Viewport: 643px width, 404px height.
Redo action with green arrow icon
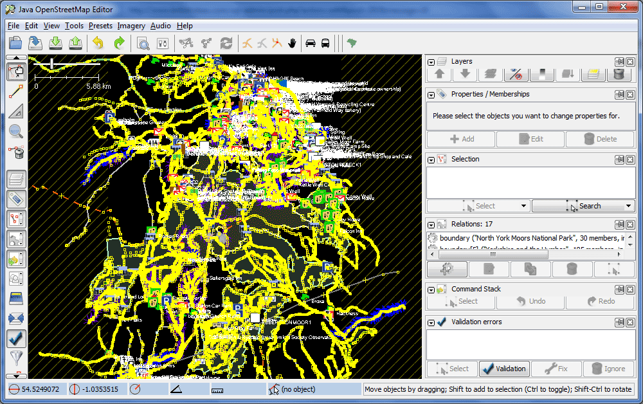119,42
